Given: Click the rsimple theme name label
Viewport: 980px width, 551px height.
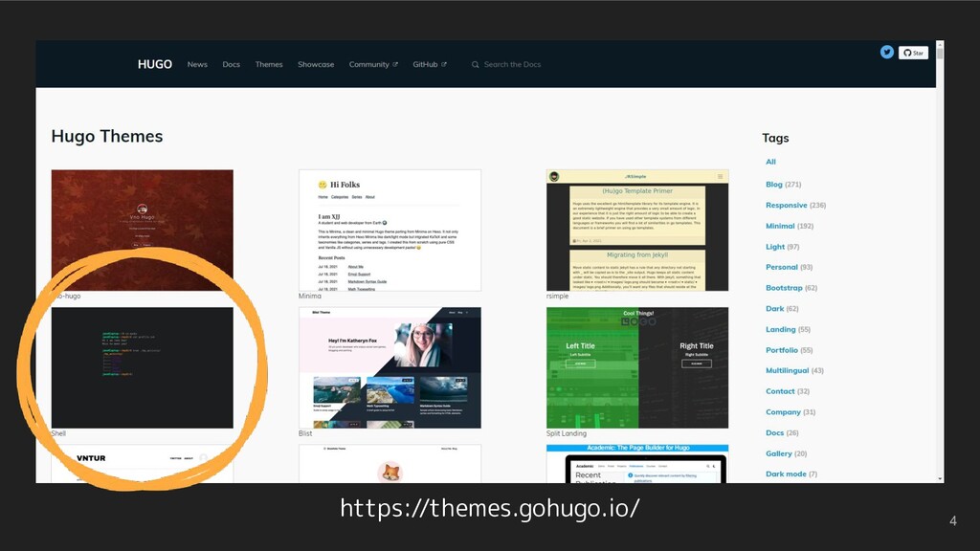Looking at the screenshot, I should [x=558, y=297].
